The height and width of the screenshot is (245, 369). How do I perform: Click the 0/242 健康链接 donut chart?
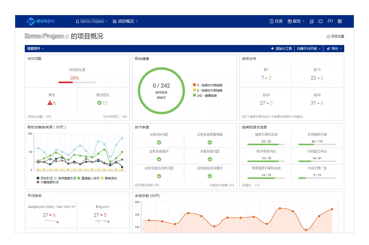[161, 90]
